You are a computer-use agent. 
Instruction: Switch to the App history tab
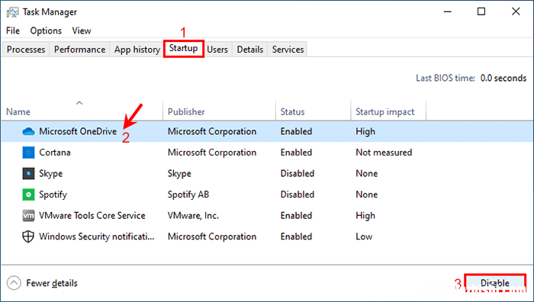point(137,50)
